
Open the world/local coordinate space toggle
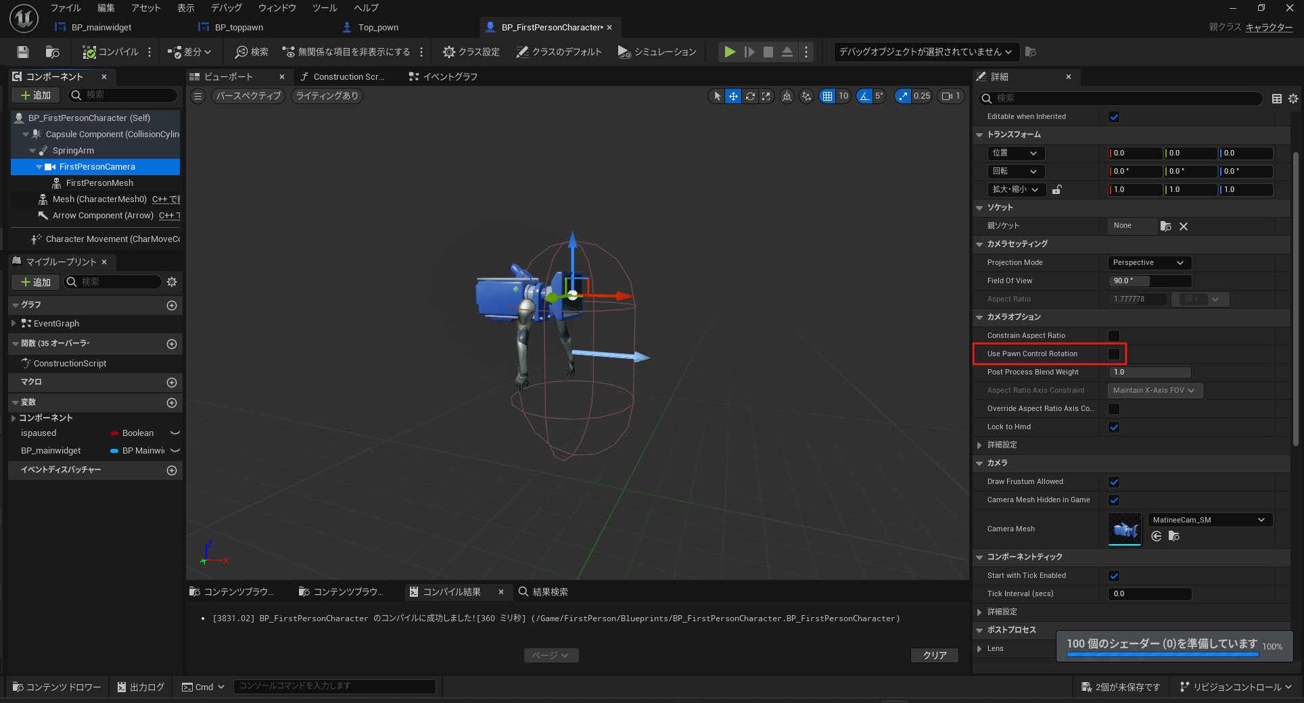tap(787, 97)
